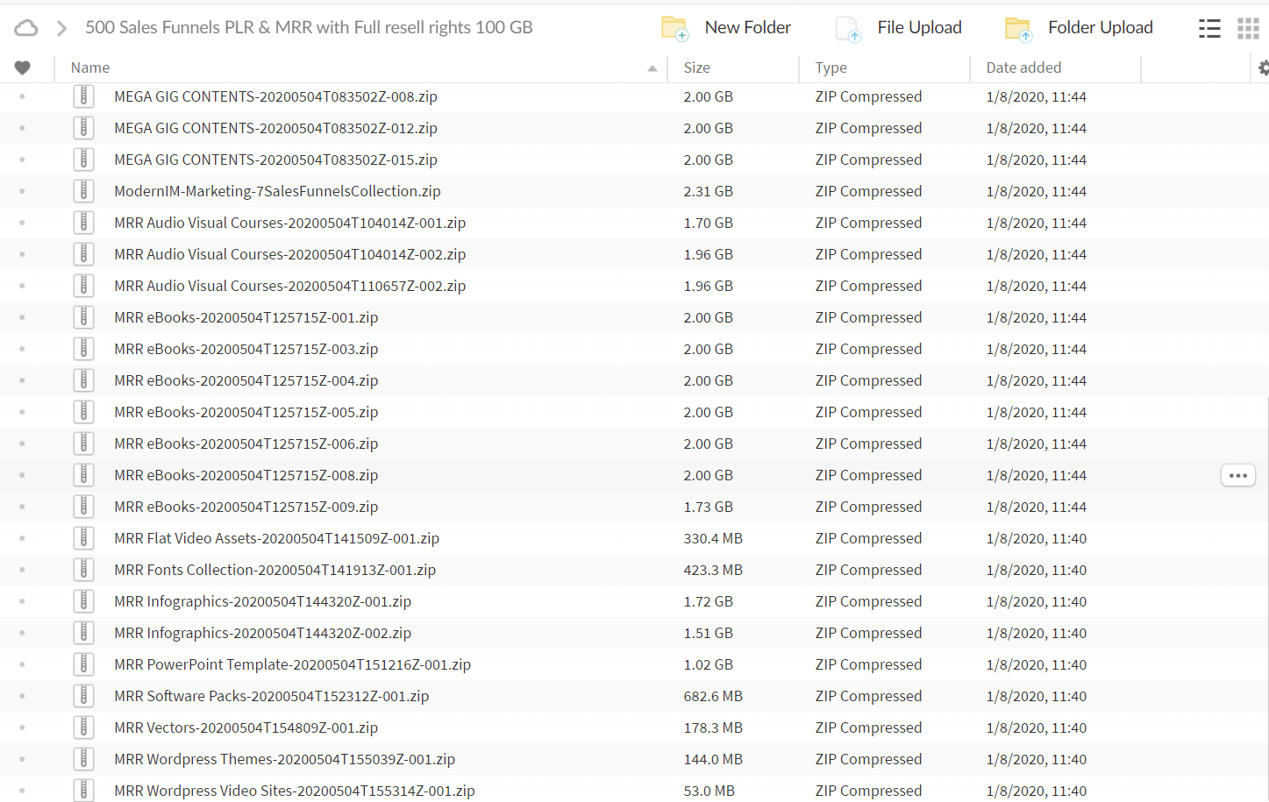Click the heart favorites column header

(23, 67)
